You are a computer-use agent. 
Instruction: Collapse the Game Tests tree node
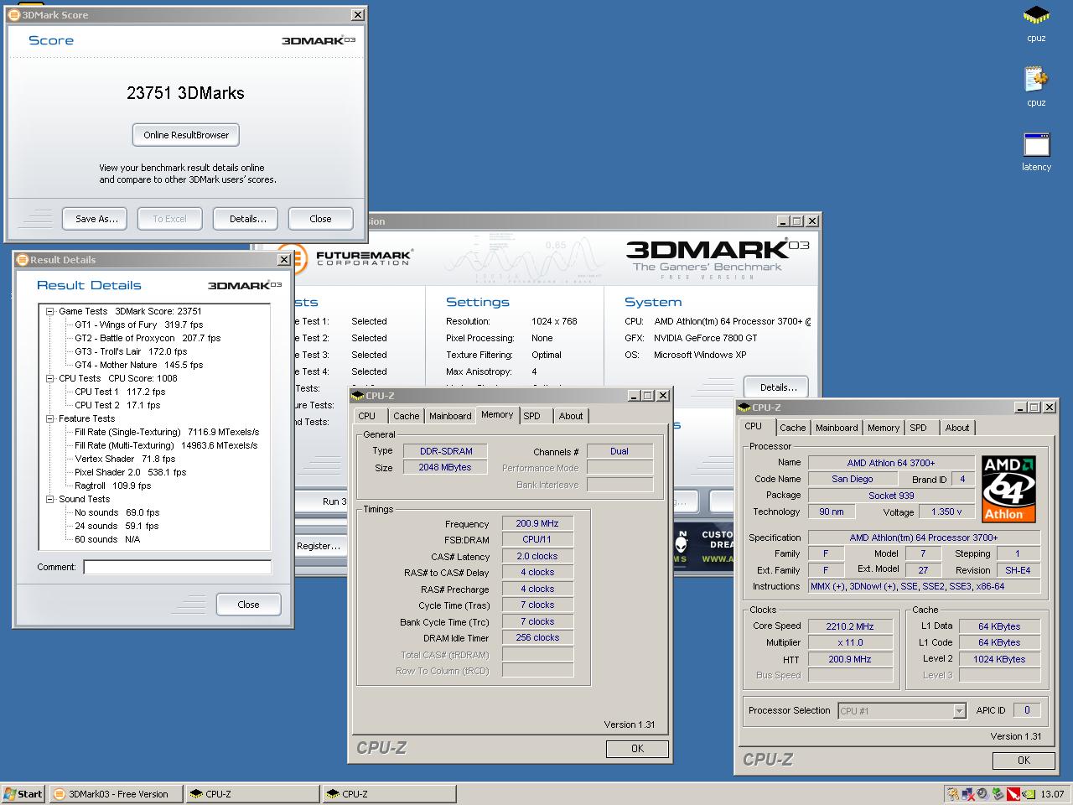click(x=50, y=311)
